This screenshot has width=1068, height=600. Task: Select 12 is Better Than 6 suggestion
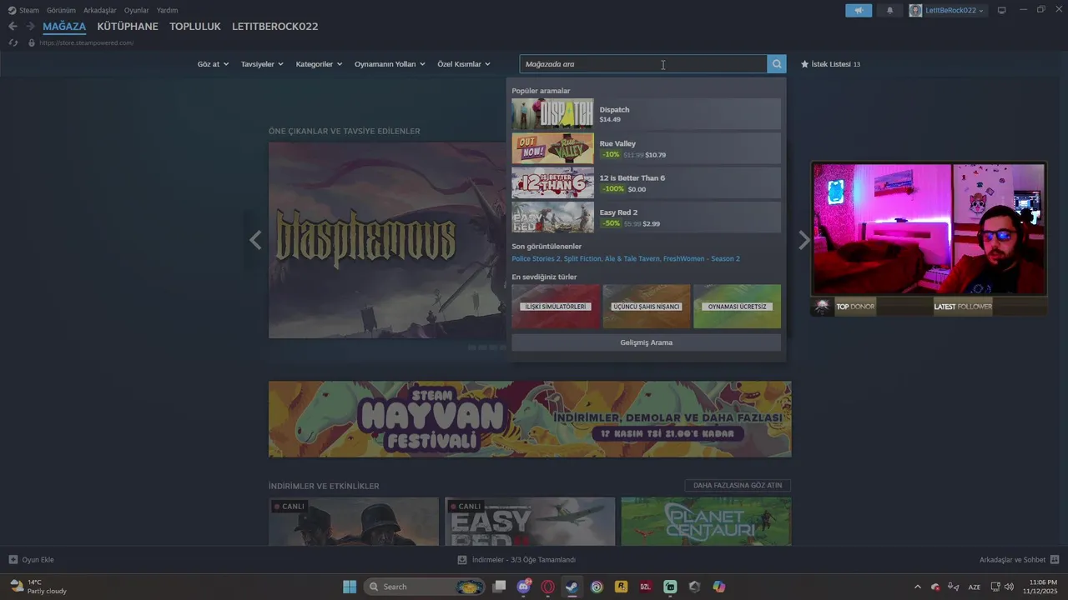coord(646,182)
